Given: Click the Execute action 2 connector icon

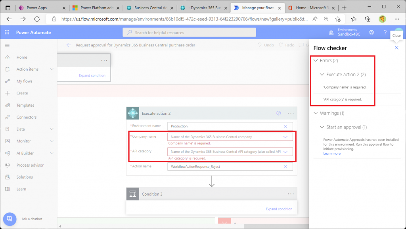Looking at the screenshot, I should pyautogui.click(x=133, y=113).
